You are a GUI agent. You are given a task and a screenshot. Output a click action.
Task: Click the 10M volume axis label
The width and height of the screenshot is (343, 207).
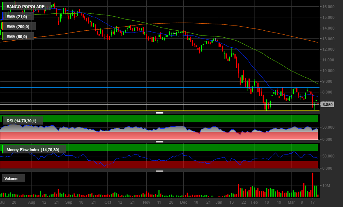(326, 186)
